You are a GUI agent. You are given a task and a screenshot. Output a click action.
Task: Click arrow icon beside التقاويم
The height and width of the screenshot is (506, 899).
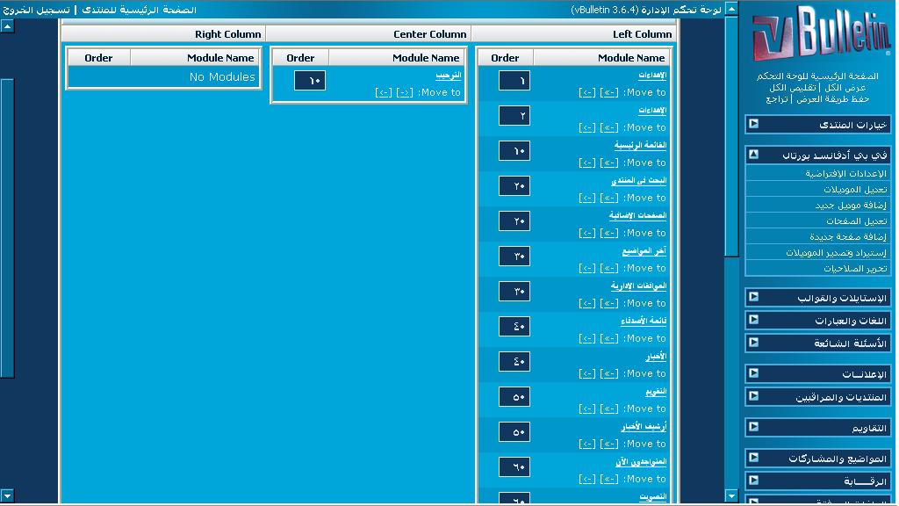coord(753,428)
